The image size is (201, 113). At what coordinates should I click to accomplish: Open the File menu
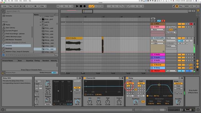(x=9, y=1)
